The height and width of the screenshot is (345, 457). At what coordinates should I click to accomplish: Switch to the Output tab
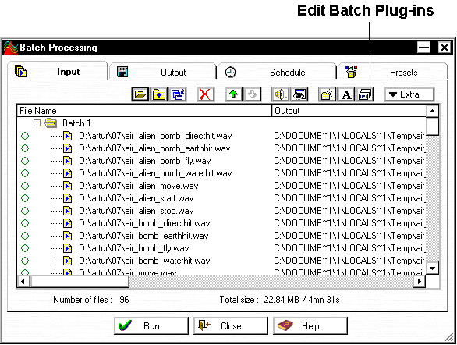click(x=162, y=72)
